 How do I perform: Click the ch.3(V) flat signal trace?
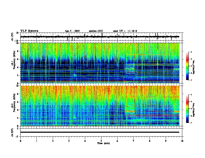coord(100,132)
